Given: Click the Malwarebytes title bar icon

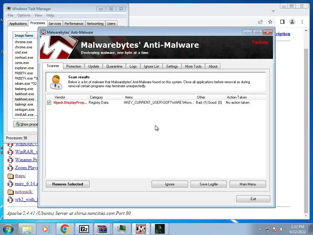Looking at the screenshot, I should pos(43,32).
